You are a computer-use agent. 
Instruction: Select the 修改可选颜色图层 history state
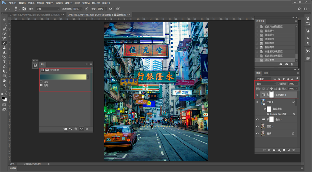pos(274,27)
